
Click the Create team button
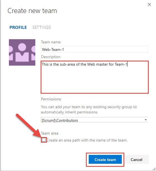coord(105,159)
